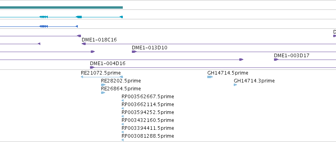Click the RP003432160.5prime label
The image size is (336, 142).
click(x=148, y=120)
